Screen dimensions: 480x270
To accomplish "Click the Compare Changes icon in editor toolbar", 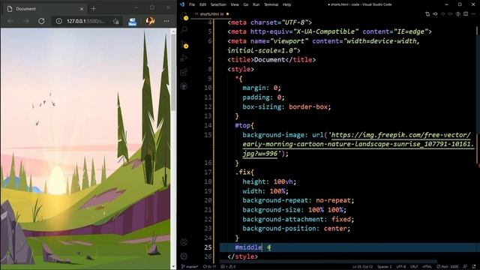I will coord(427,13).
